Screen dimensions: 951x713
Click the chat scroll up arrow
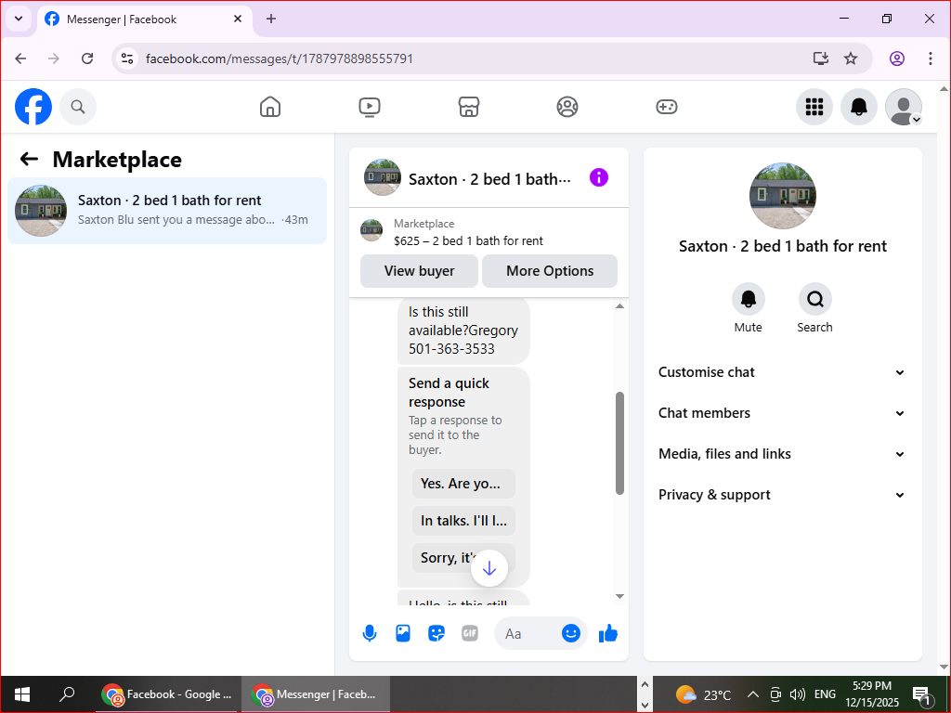pos(619,305)
